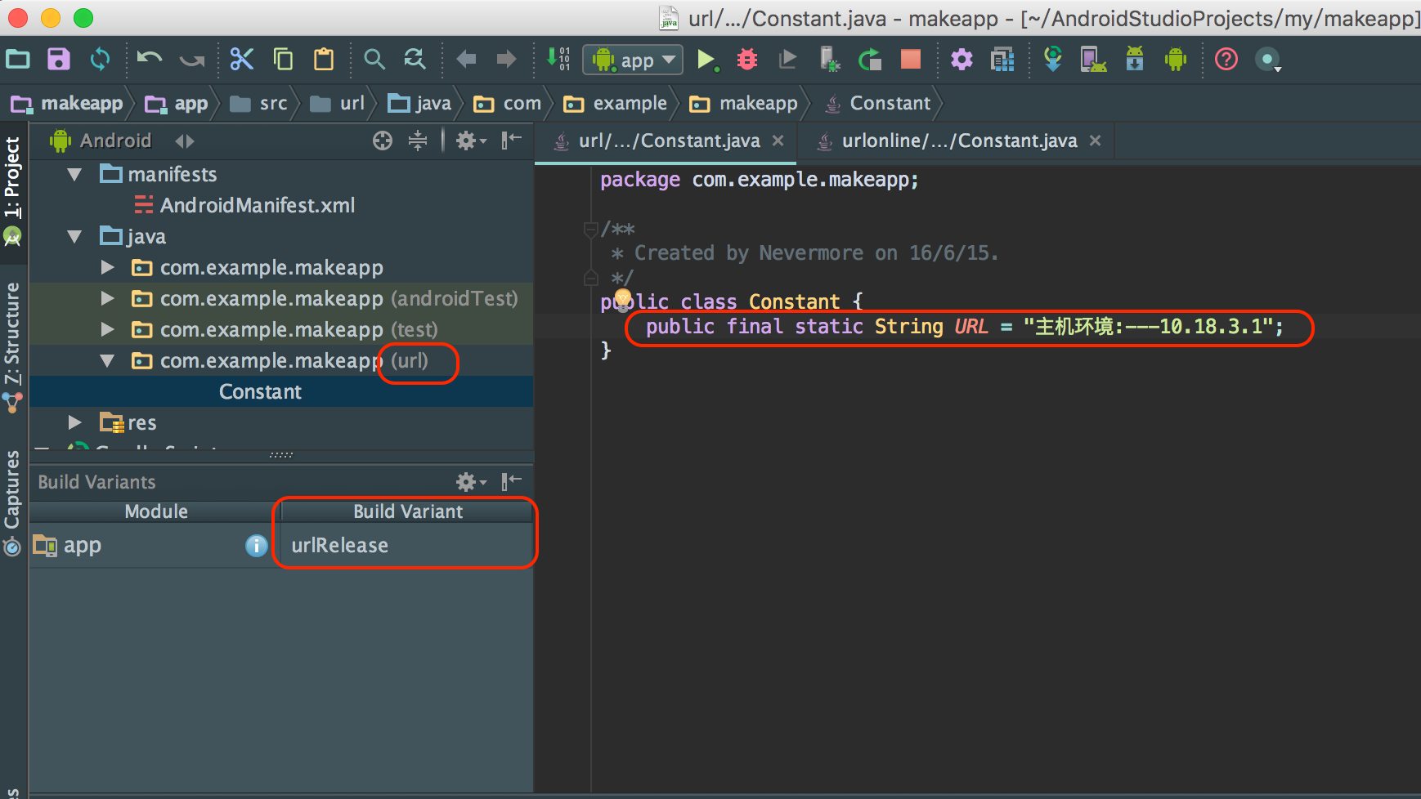Expand the first com.example.makeapp package
1421x799 pixels.
tap(107, 267)
